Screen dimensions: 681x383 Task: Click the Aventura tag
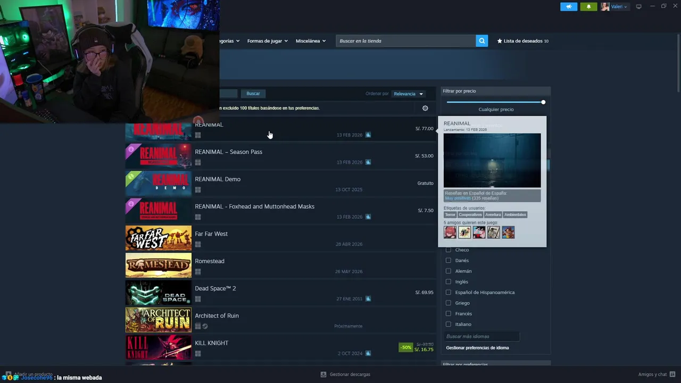pyautogui.click(x=493, y=214)
